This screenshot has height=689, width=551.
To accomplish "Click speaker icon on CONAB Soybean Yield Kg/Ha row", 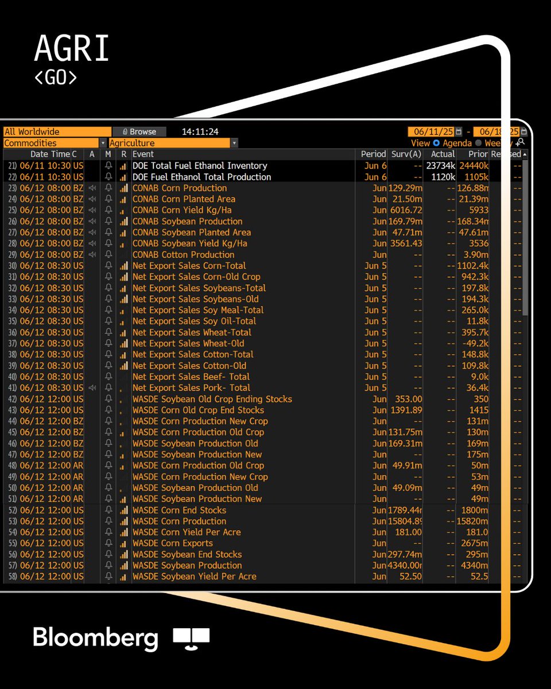I will click(92, 243).
